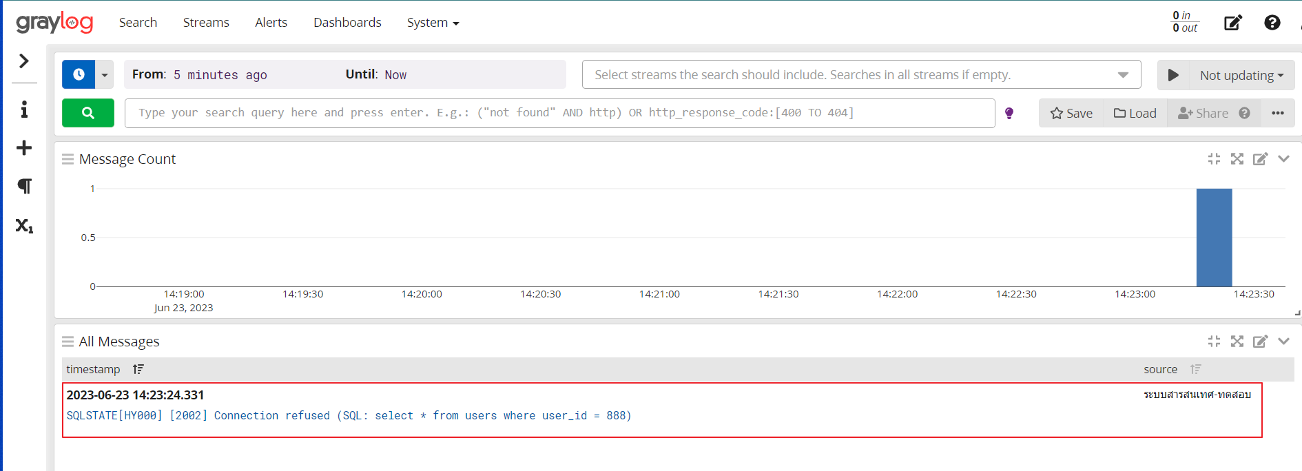
Task: Edit the Message Count widget
Action: tap(1260, 159)
